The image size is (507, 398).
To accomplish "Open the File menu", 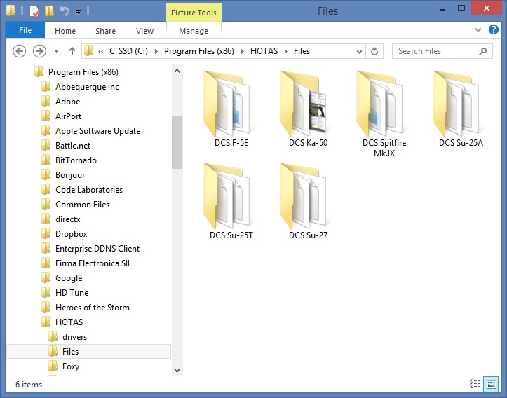I will point(25,31).
